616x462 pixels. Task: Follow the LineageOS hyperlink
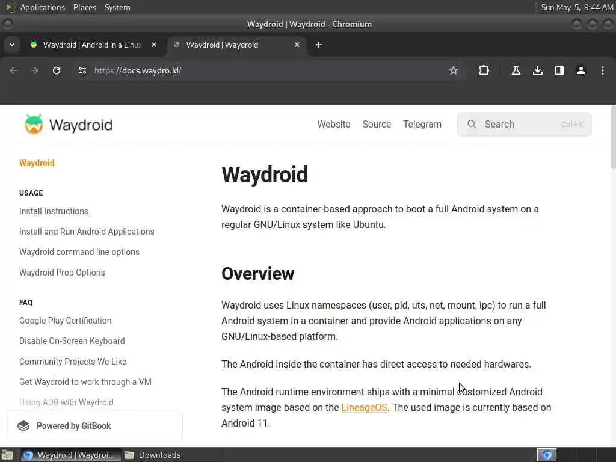coord(364,408)
